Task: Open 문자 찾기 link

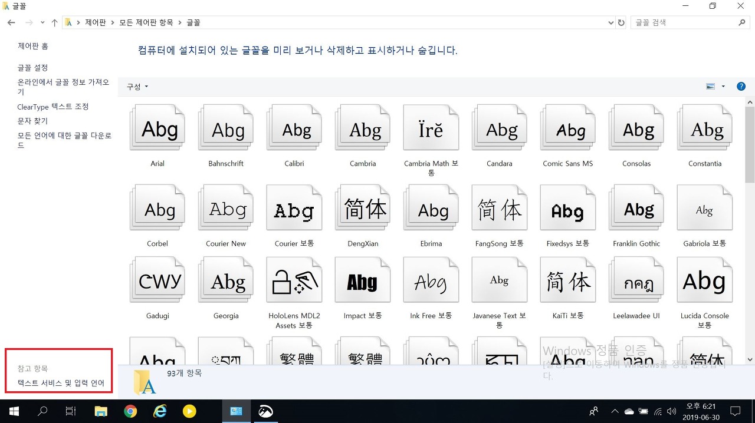Action: click(x=33, y=121)
